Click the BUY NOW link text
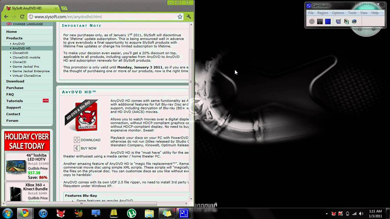The height and width of the screenshot is (219, 390). coord(88,148)
